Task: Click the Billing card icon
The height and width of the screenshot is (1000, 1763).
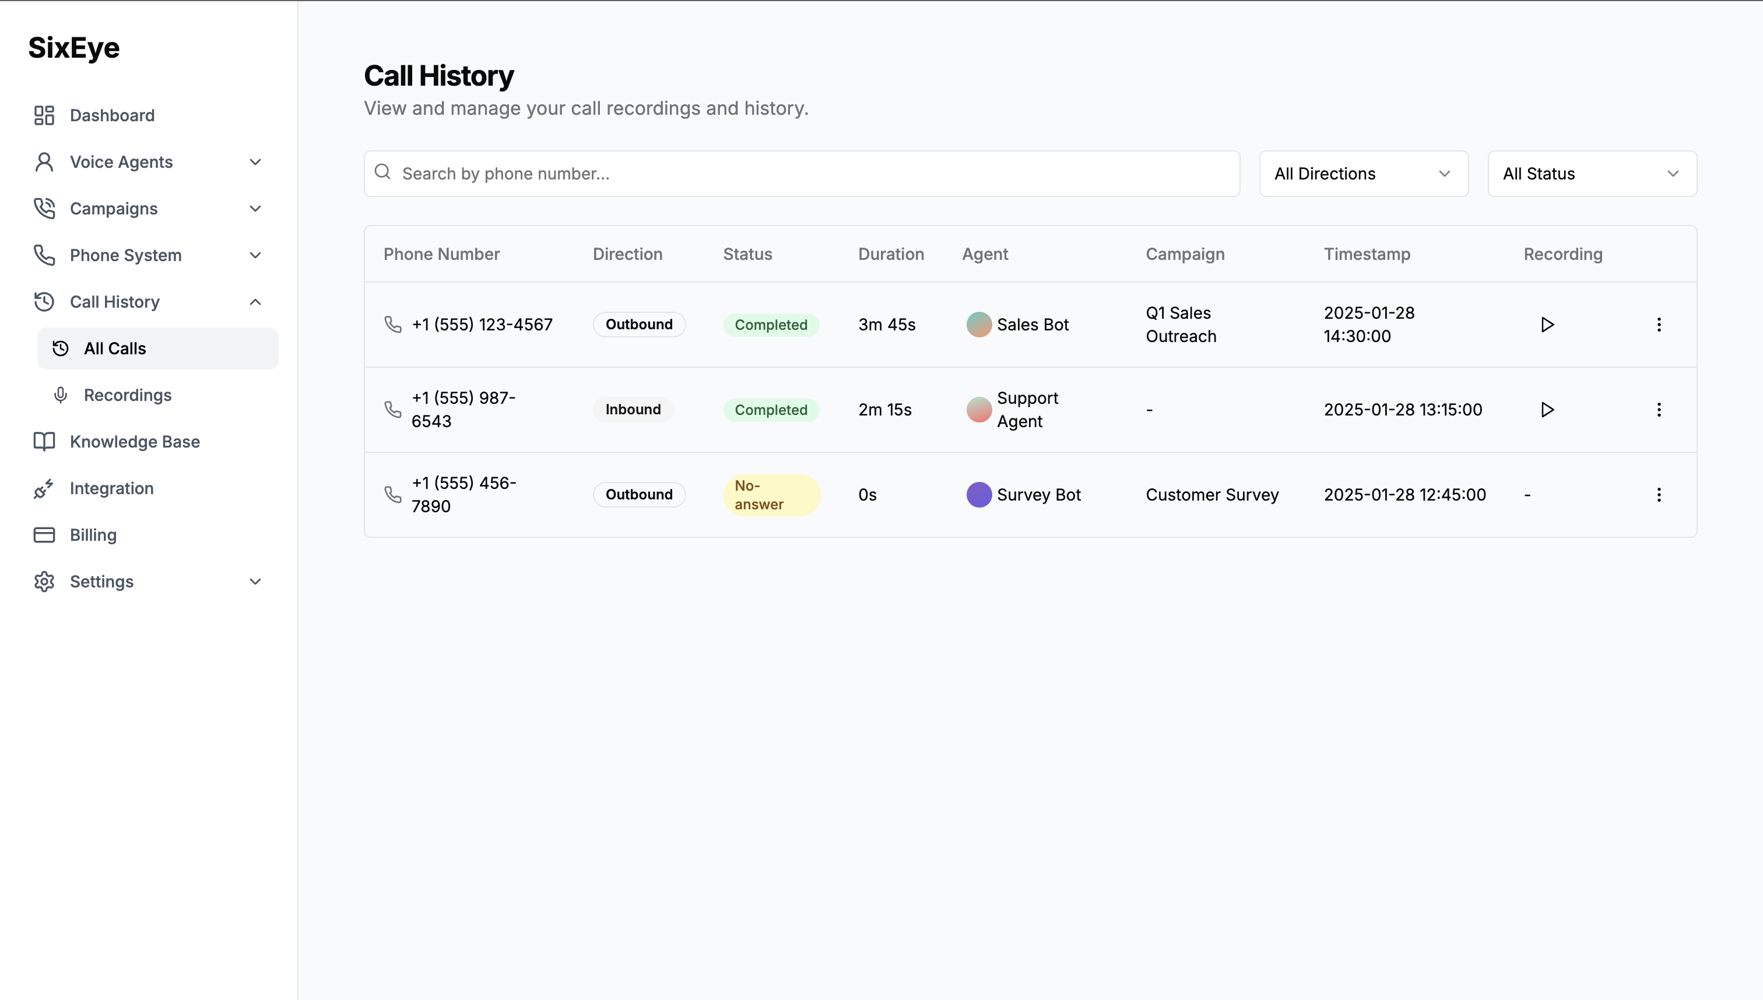Action: (x=44, y=535)
